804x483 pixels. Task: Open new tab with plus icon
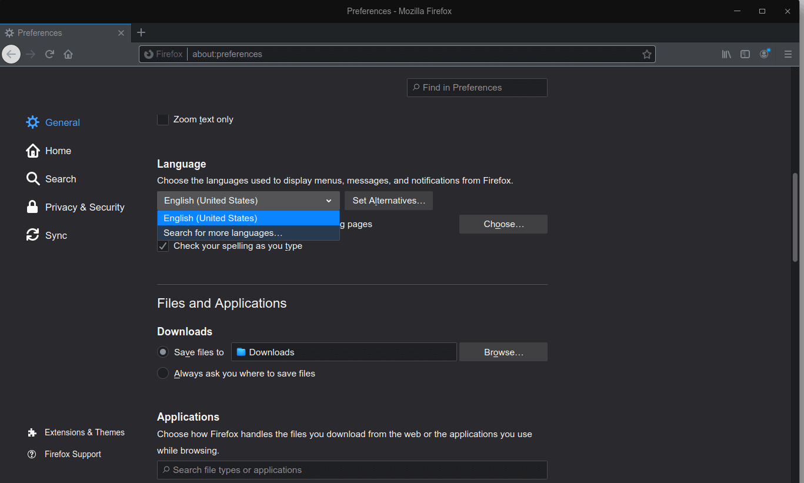click(141, 32)
